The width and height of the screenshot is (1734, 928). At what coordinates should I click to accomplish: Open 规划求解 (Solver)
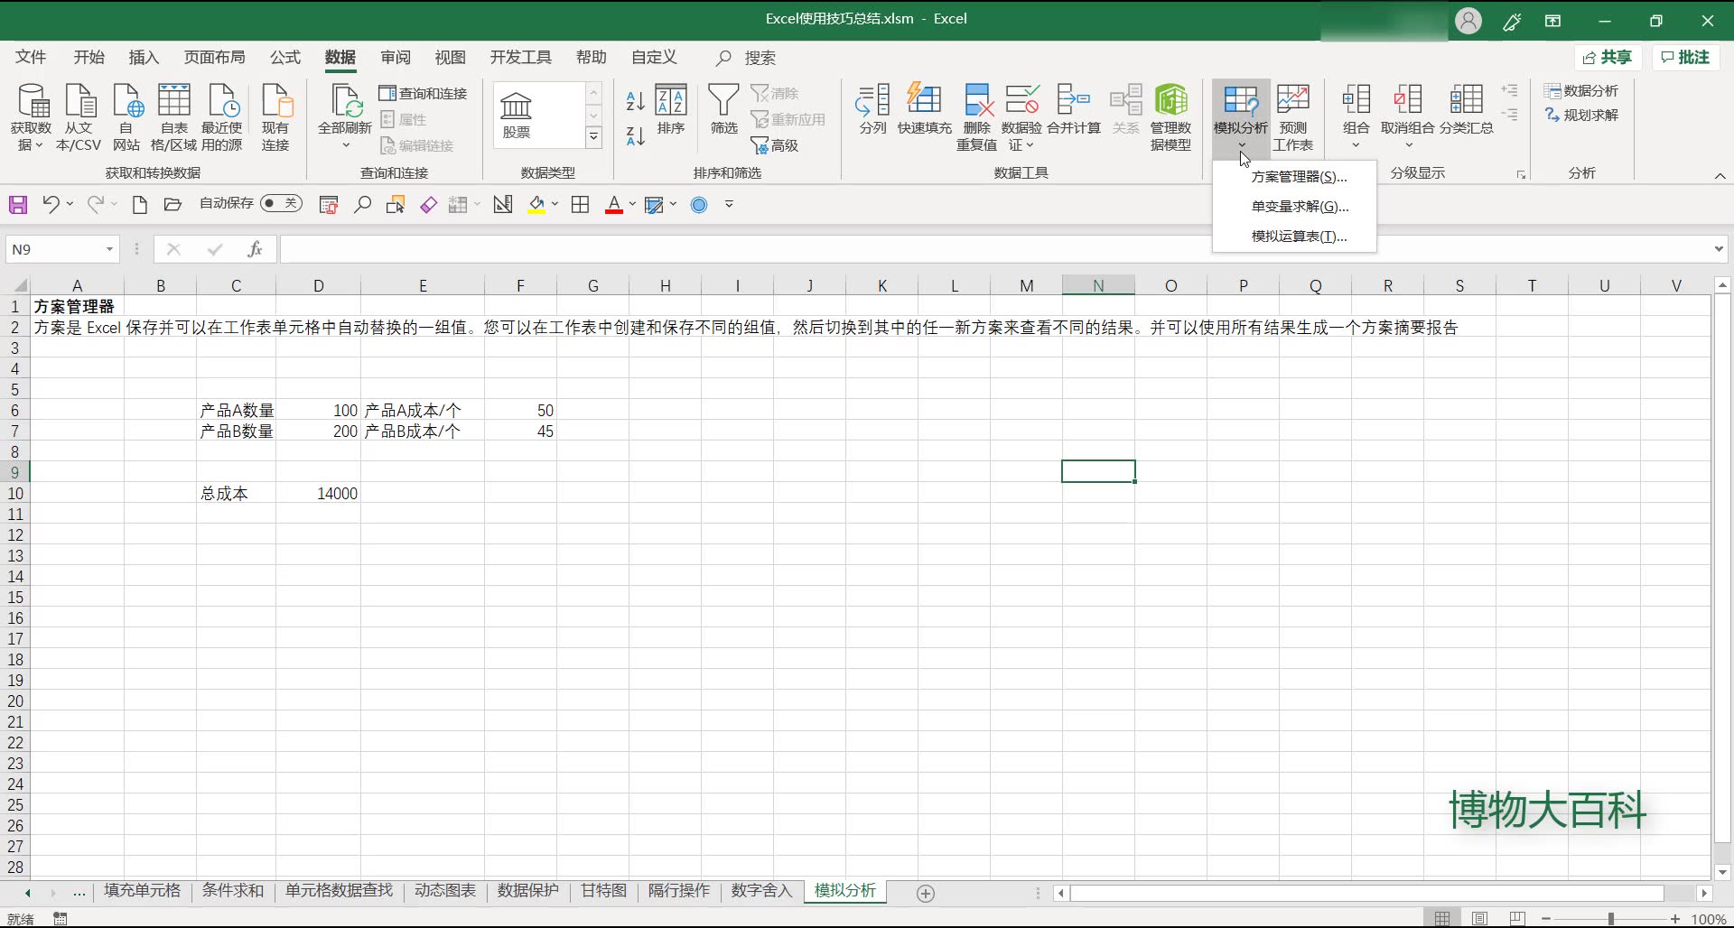[x=1581, y=116]
